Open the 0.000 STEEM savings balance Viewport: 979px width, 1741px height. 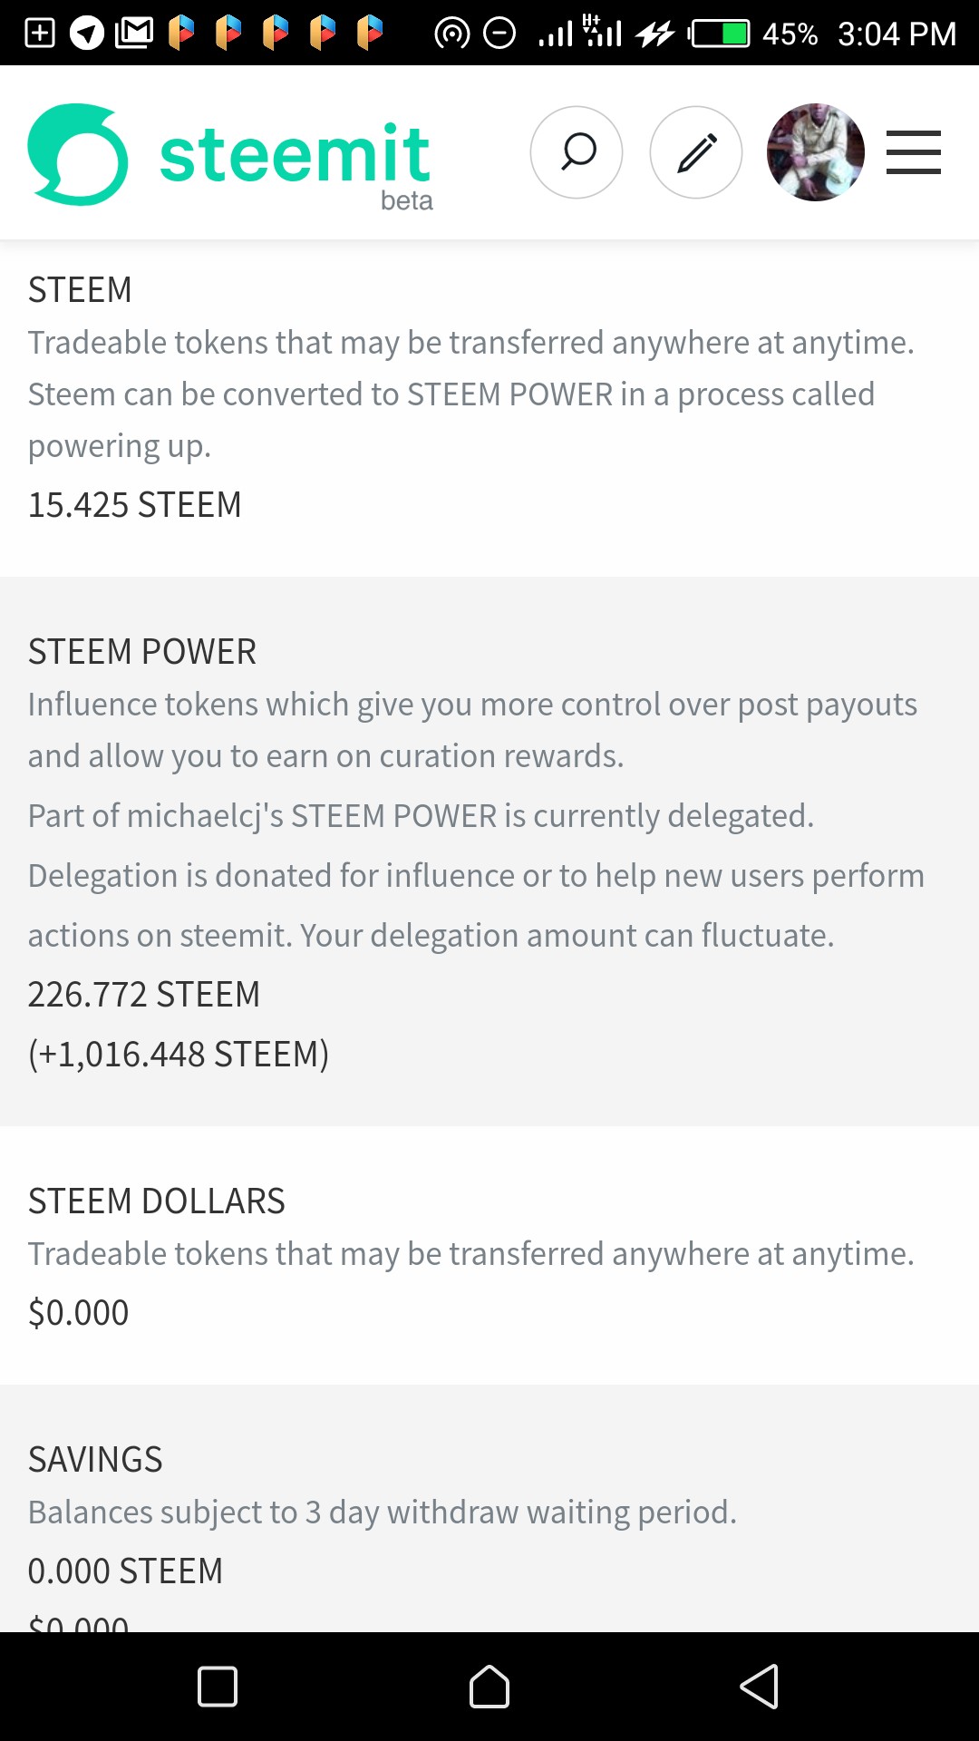(125, 1571)
